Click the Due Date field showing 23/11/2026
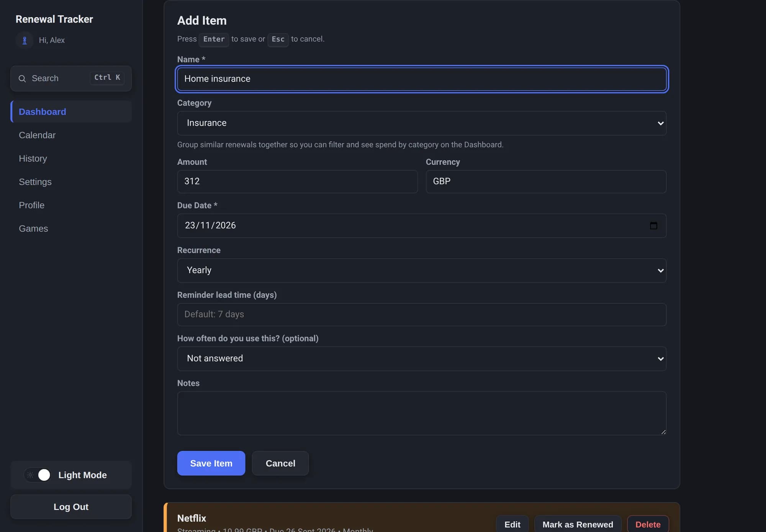This screenshot has height=532, width=766. pos(422,226)
